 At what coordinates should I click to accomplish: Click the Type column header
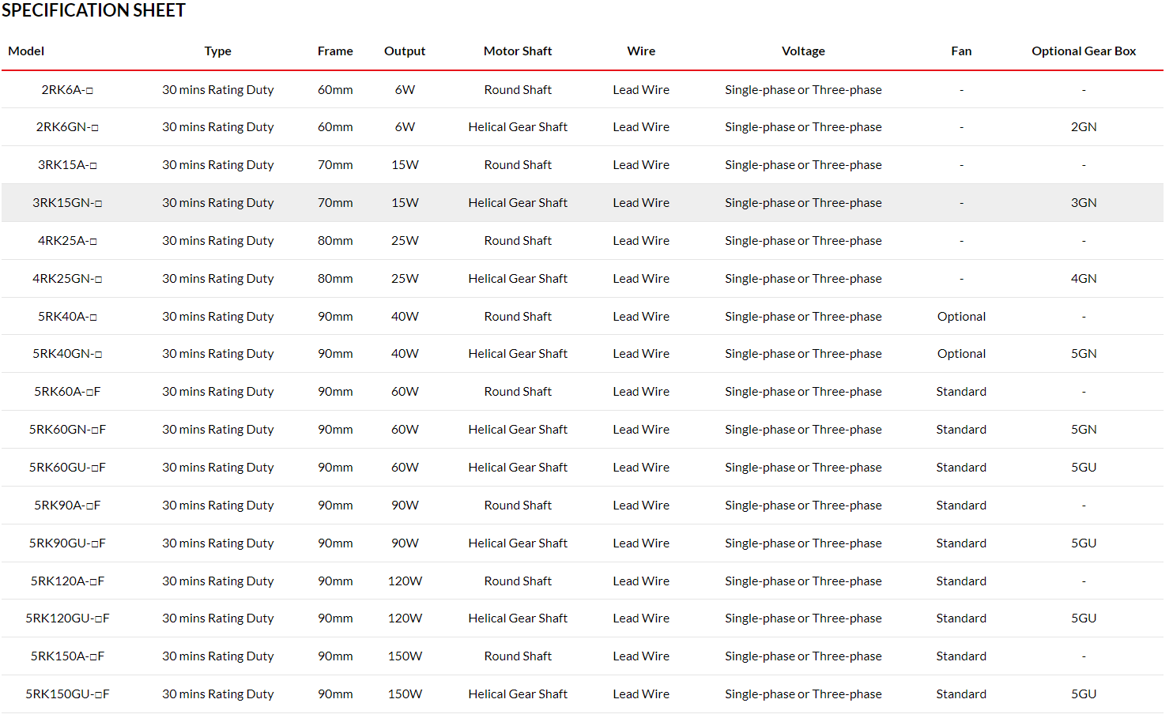(218, 51)
